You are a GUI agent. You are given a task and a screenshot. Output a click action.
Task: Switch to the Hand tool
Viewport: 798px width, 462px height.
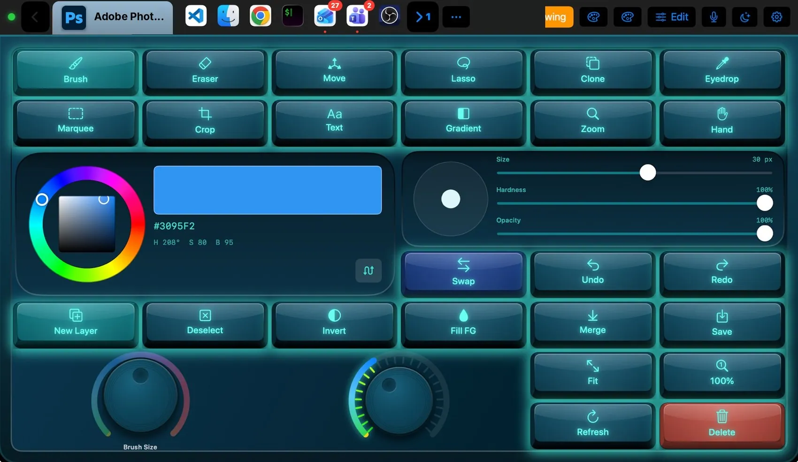pos(722,121)
